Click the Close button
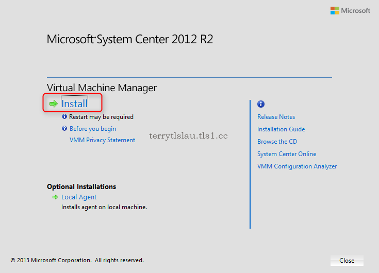The image size is (379, 273). (x=347, y=261)
